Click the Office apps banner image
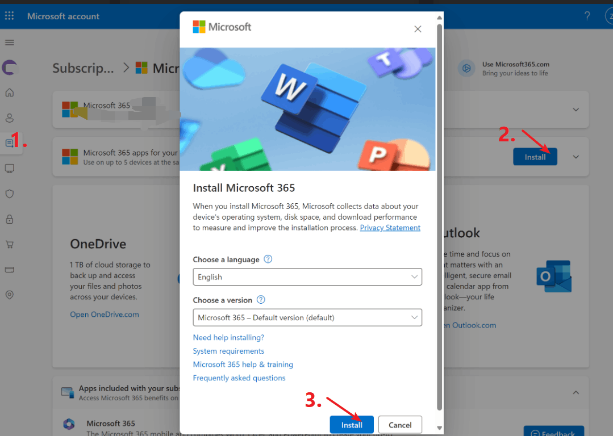The height and width of the screenshot is (436, 613). point(307,109)
